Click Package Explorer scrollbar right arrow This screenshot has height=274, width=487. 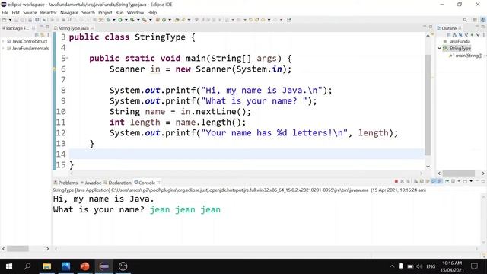point(47,249)
